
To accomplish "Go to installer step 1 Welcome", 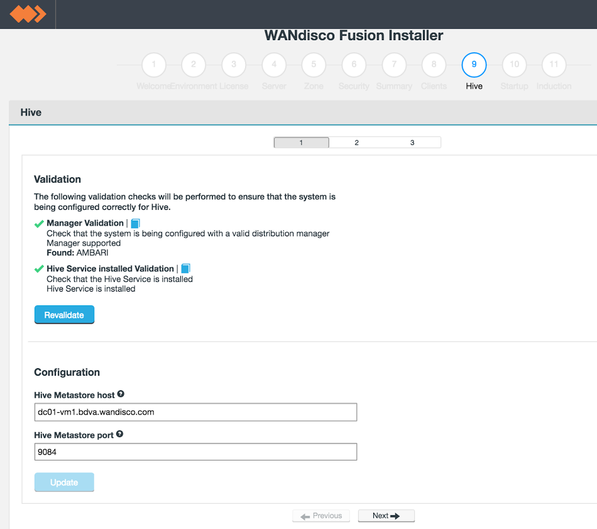I will (154, 65).
